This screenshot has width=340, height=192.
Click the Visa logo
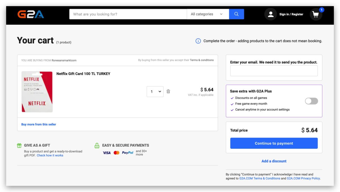[x=107, y=153]
